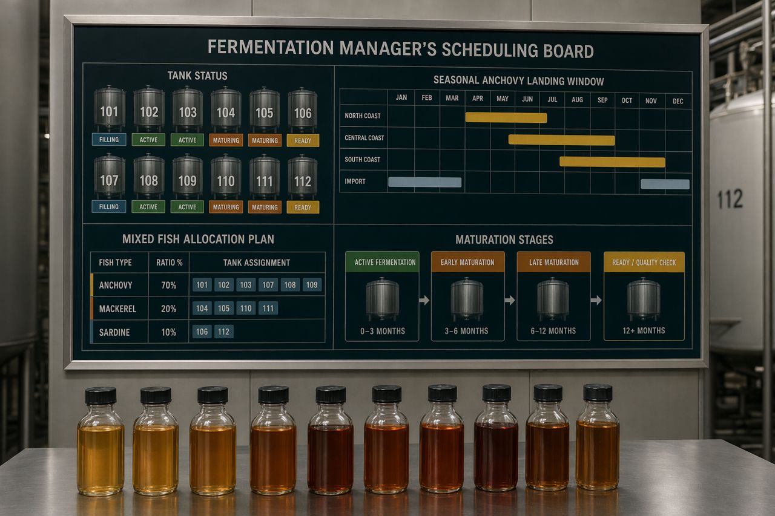
Task: Click the ACTIVE FERMENTATION stage header
Action: [x=382, y=262]
